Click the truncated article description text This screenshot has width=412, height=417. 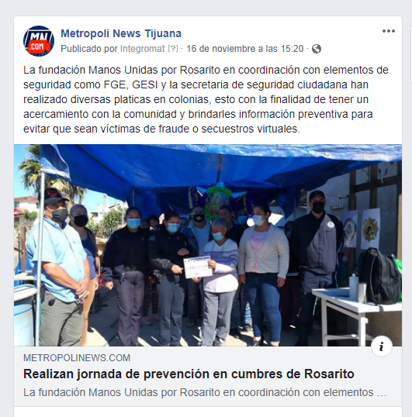pyautogui.click(x=205, y=392)
